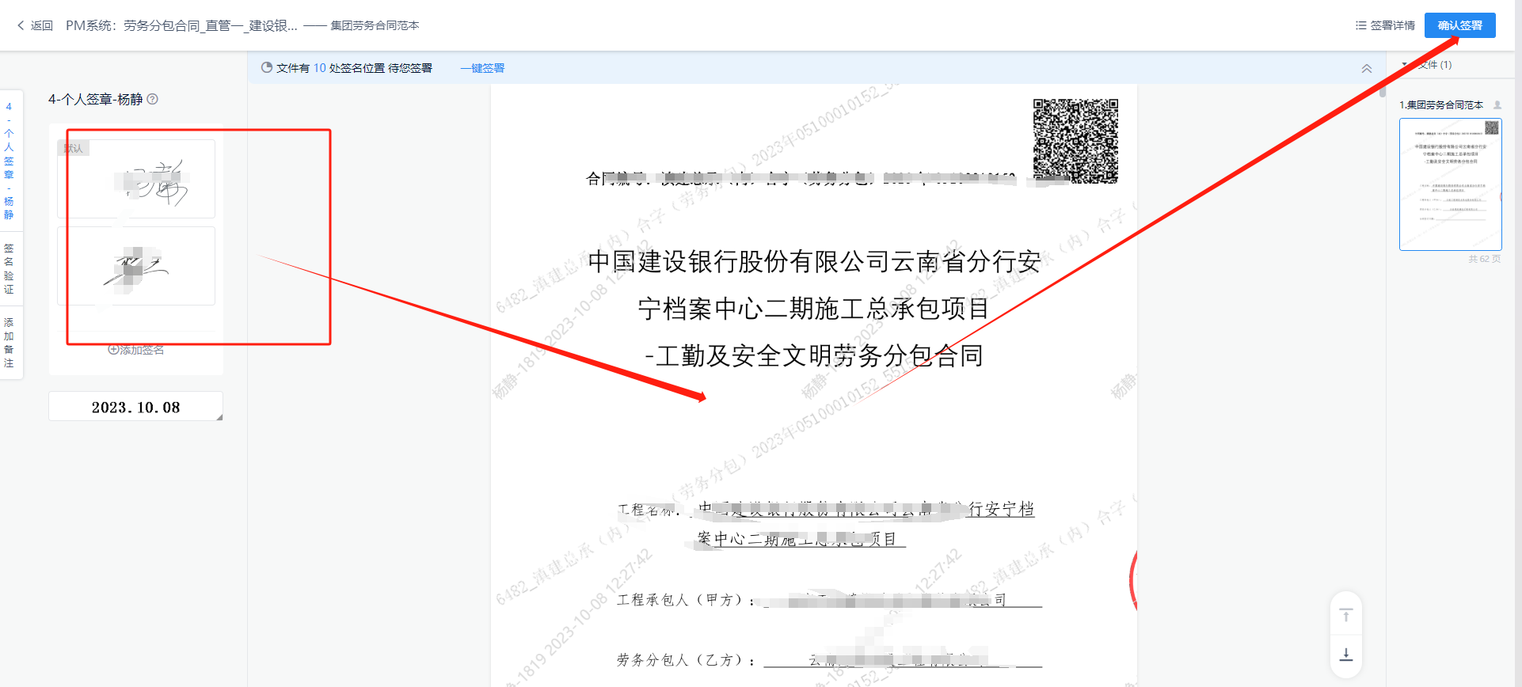This screenshot has width=1522, height=687.
Task: Click the date stamp 2023.10.08
Action: [135, 407]
